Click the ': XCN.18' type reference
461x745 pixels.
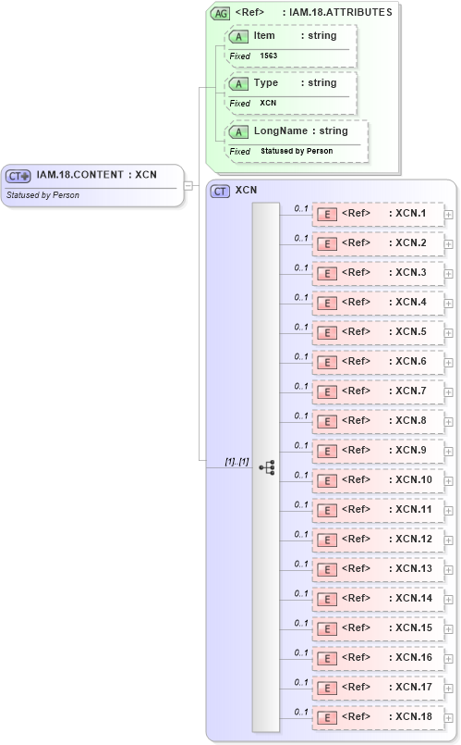pyautogui.click(x=411, y=716)
